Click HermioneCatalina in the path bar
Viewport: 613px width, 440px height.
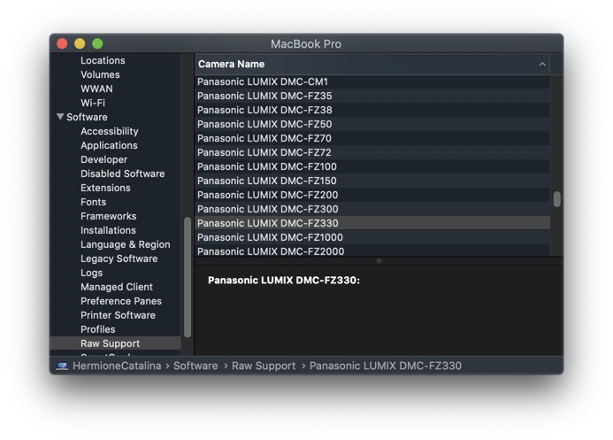[x=117, y=366]
